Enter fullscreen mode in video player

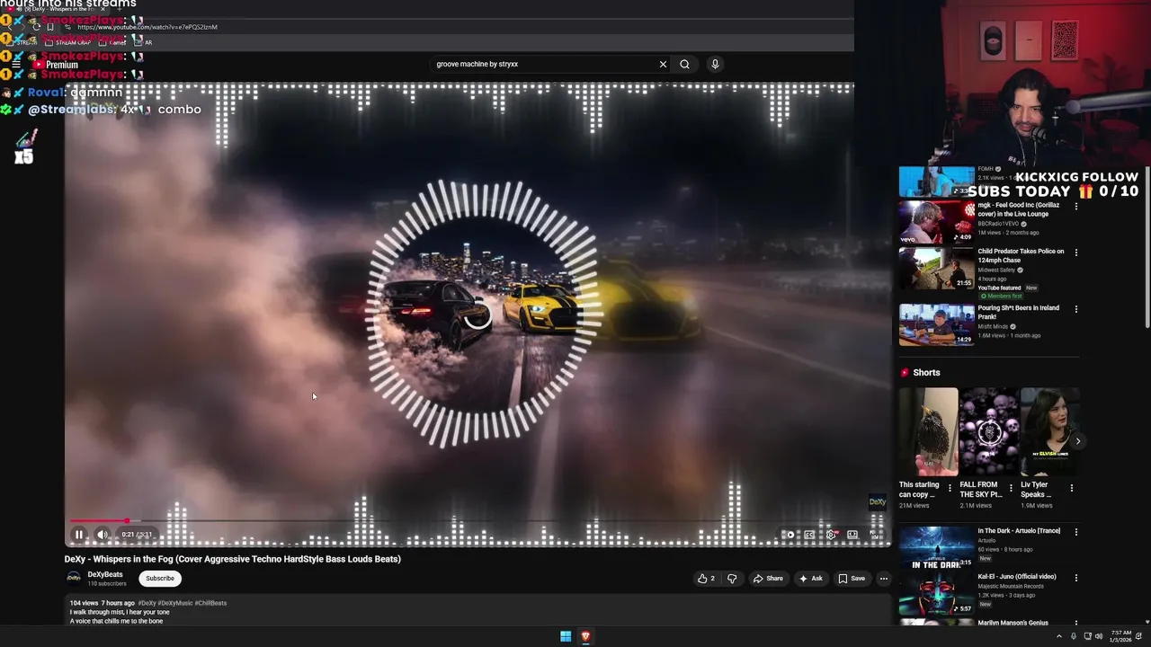(873, 535)
